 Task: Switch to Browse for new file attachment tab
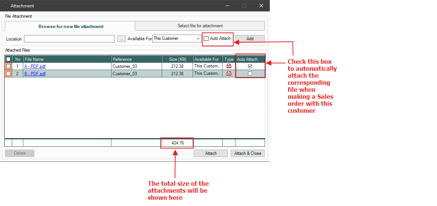[x=71, y=27]
